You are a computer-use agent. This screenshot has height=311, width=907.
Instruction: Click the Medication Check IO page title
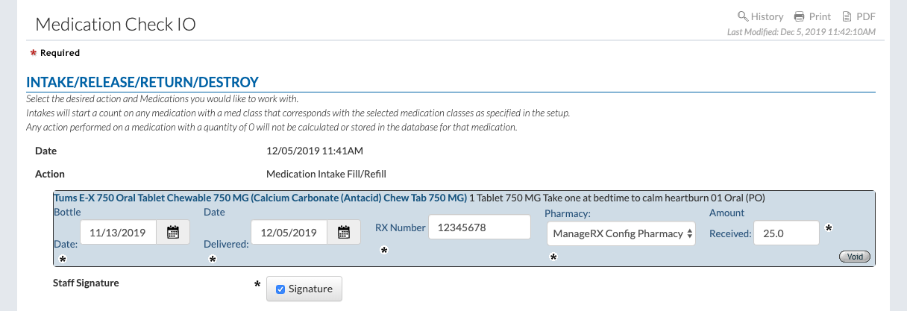116,25
